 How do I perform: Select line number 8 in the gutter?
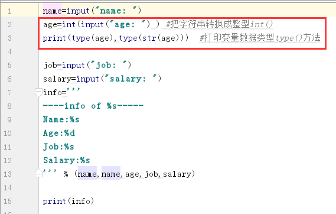[x=9, y=106]
